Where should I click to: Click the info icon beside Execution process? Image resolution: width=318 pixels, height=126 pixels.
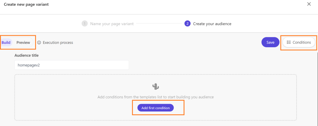coord(39,43)
